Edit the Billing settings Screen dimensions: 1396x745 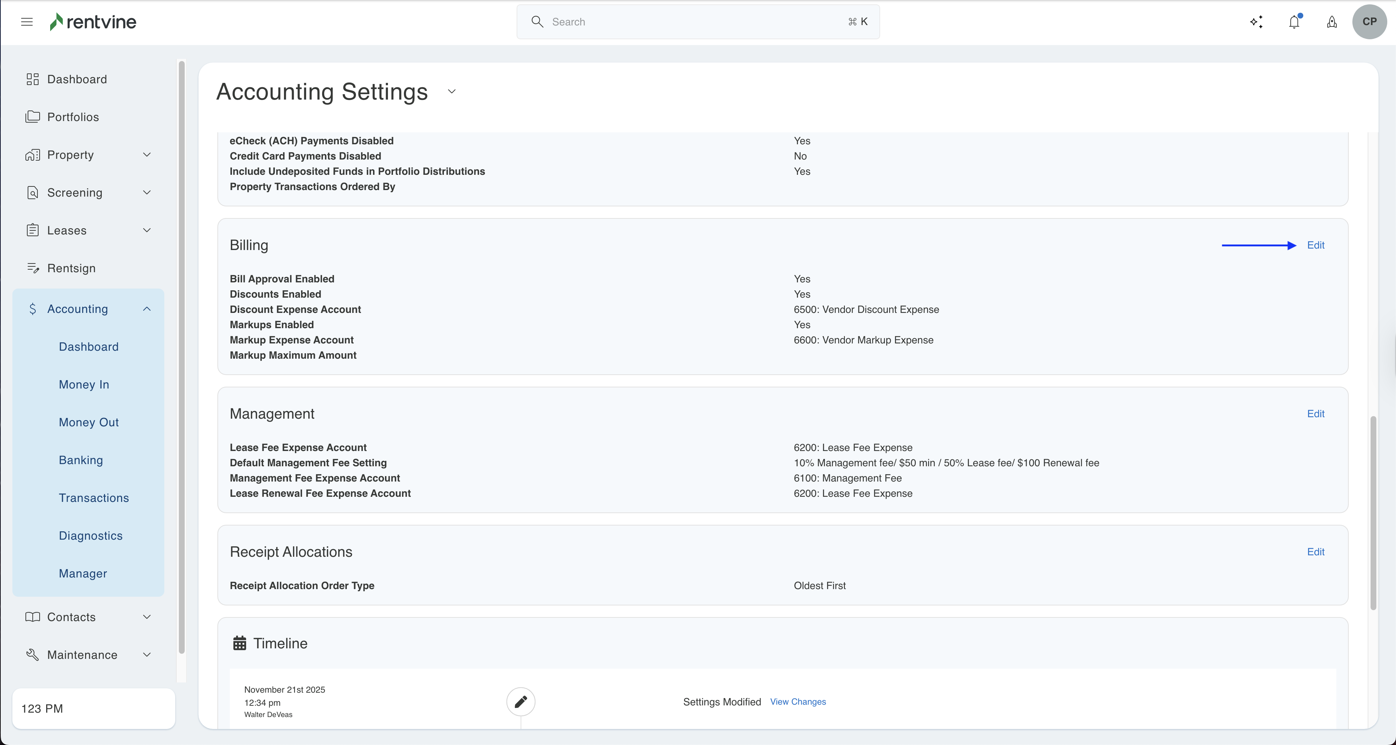tap(1315, 245)
